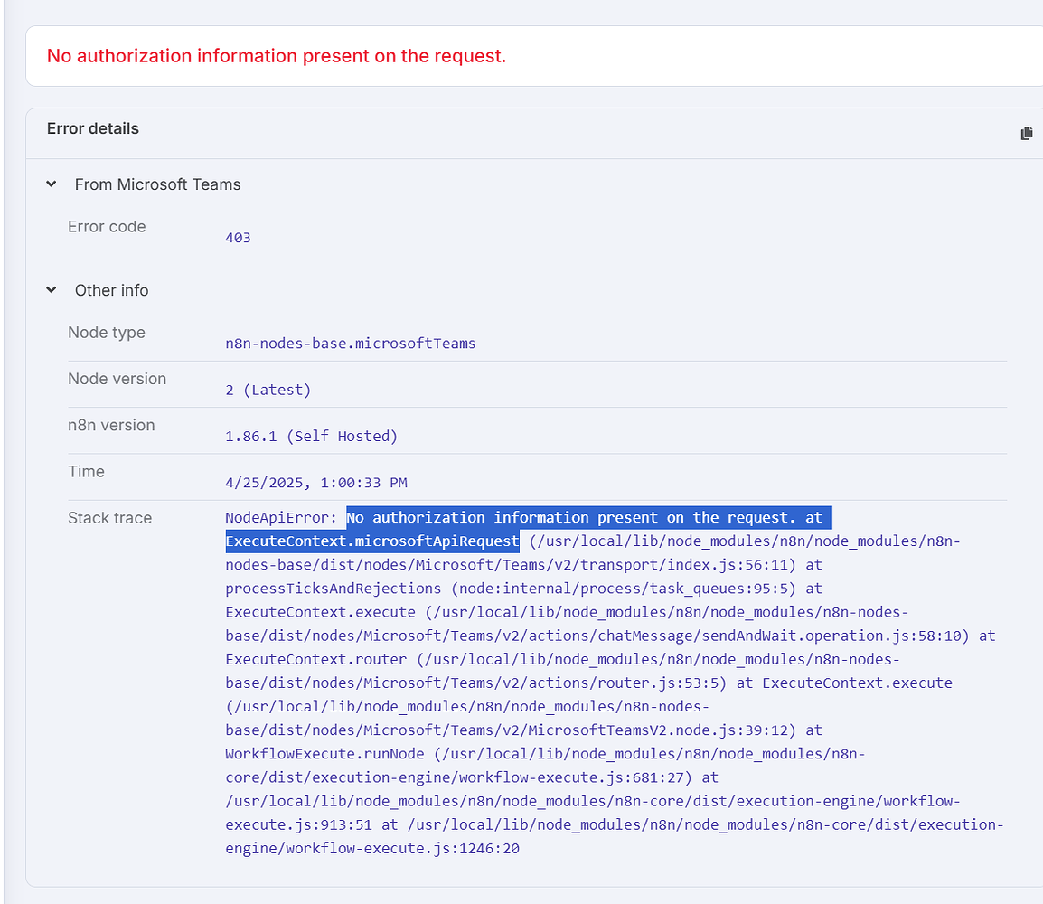Select the error code value 403

coord(237,237)
